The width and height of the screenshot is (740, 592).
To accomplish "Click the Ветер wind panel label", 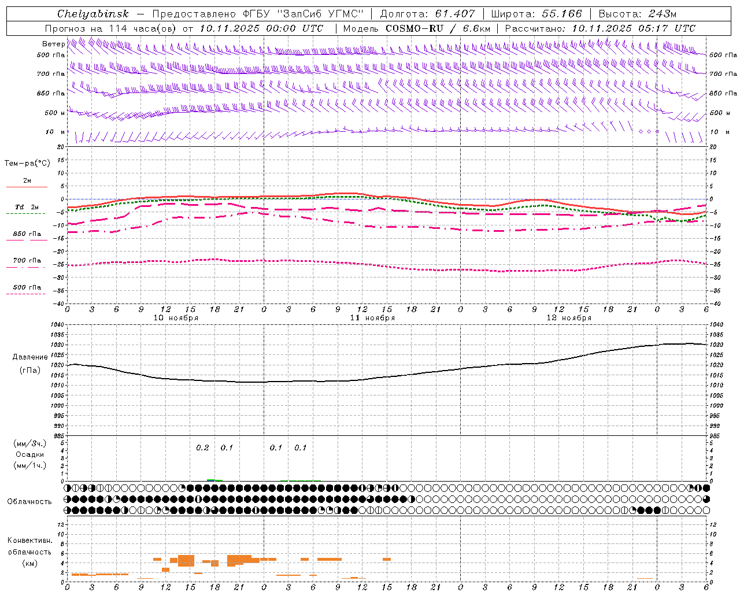I will pyautogui.click(x=54, y=44).
